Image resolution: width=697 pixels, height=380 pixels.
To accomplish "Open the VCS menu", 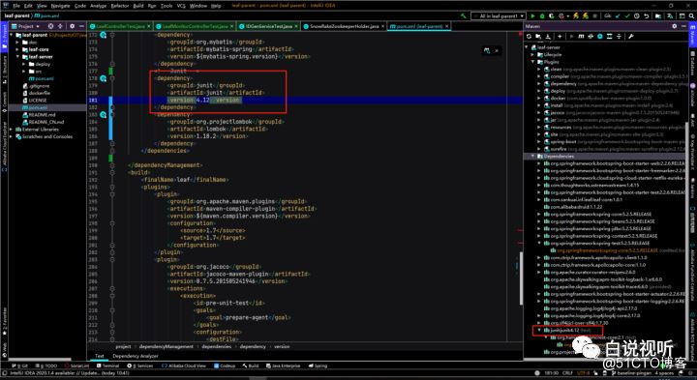I will coord(181,6).
